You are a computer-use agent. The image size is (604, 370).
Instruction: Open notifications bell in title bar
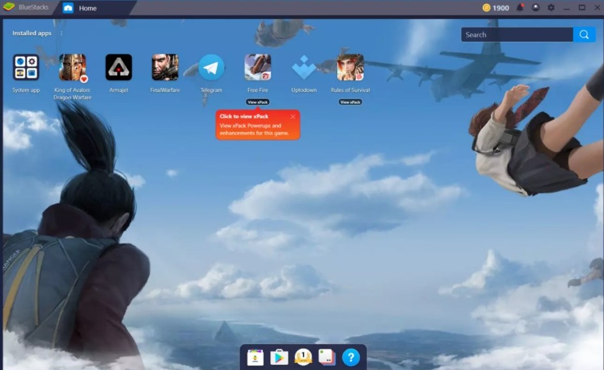pyautogui.click(x=520, y=8)
